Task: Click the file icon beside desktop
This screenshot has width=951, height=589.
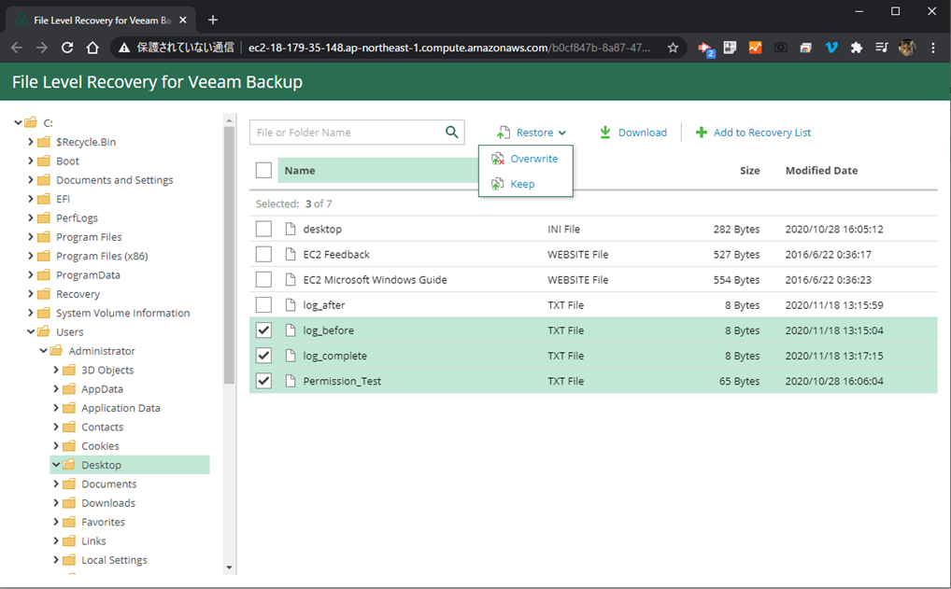Action: click(291, 229)
